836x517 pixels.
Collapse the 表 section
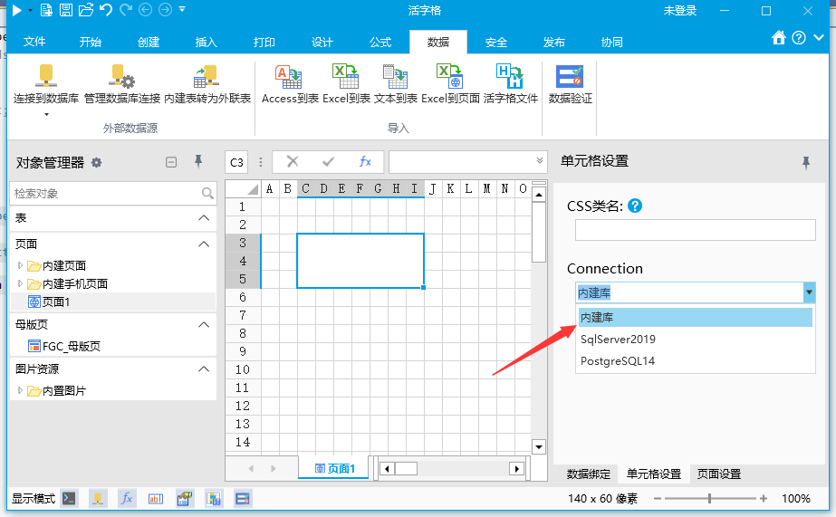click(204, 218)
